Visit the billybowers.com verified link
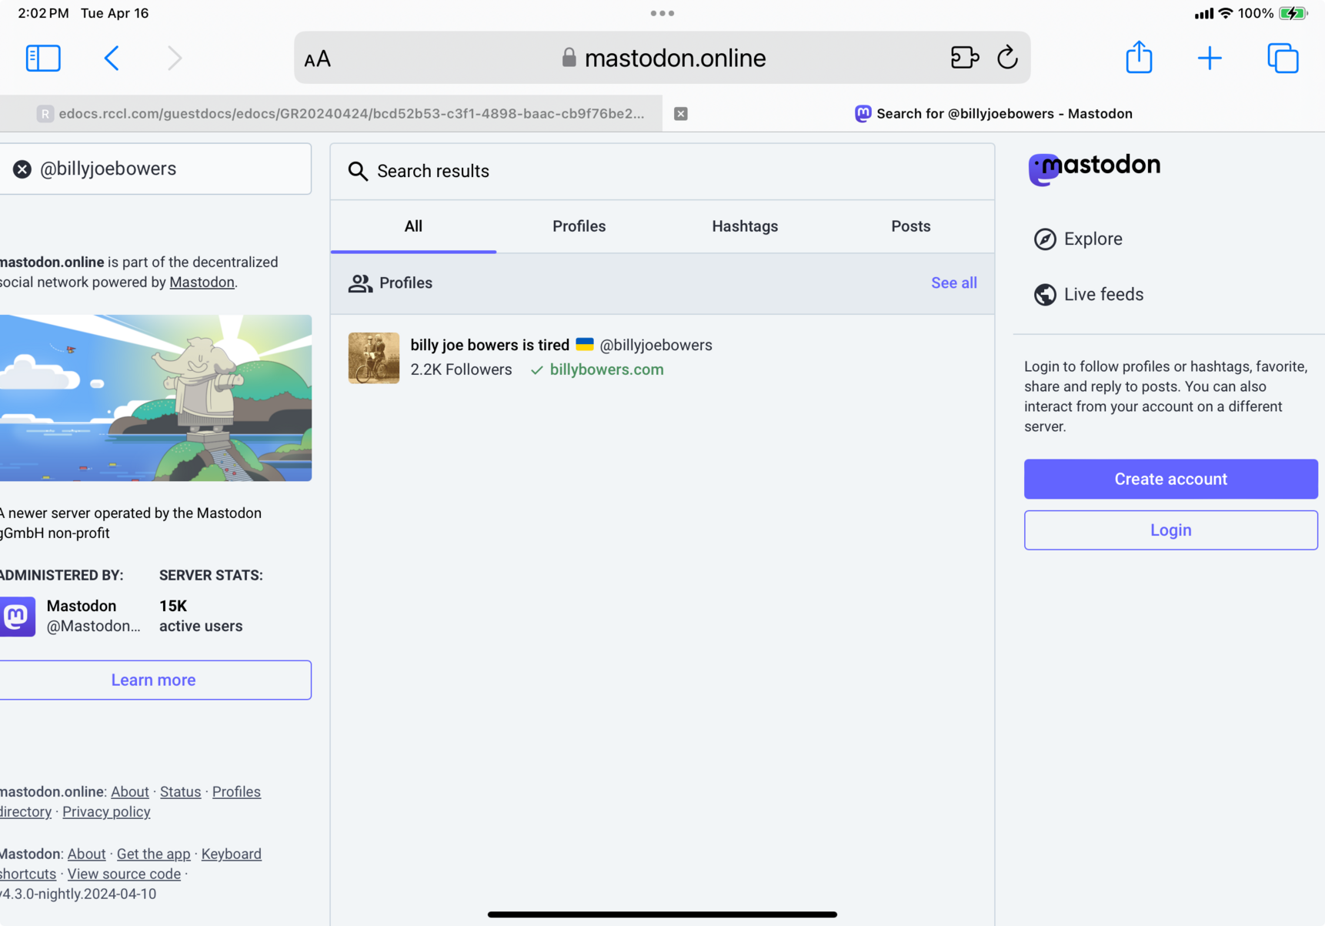The image size is (1325, 926). [x=606, y=369]
